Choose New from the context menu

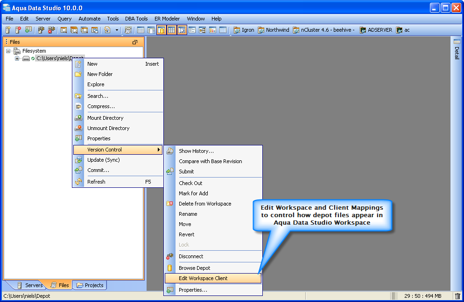pyautogui.click(x=118, y=64)
